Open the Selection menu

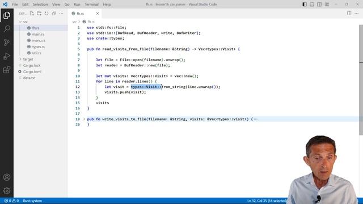pyautogui.click(x=40, y=5)
